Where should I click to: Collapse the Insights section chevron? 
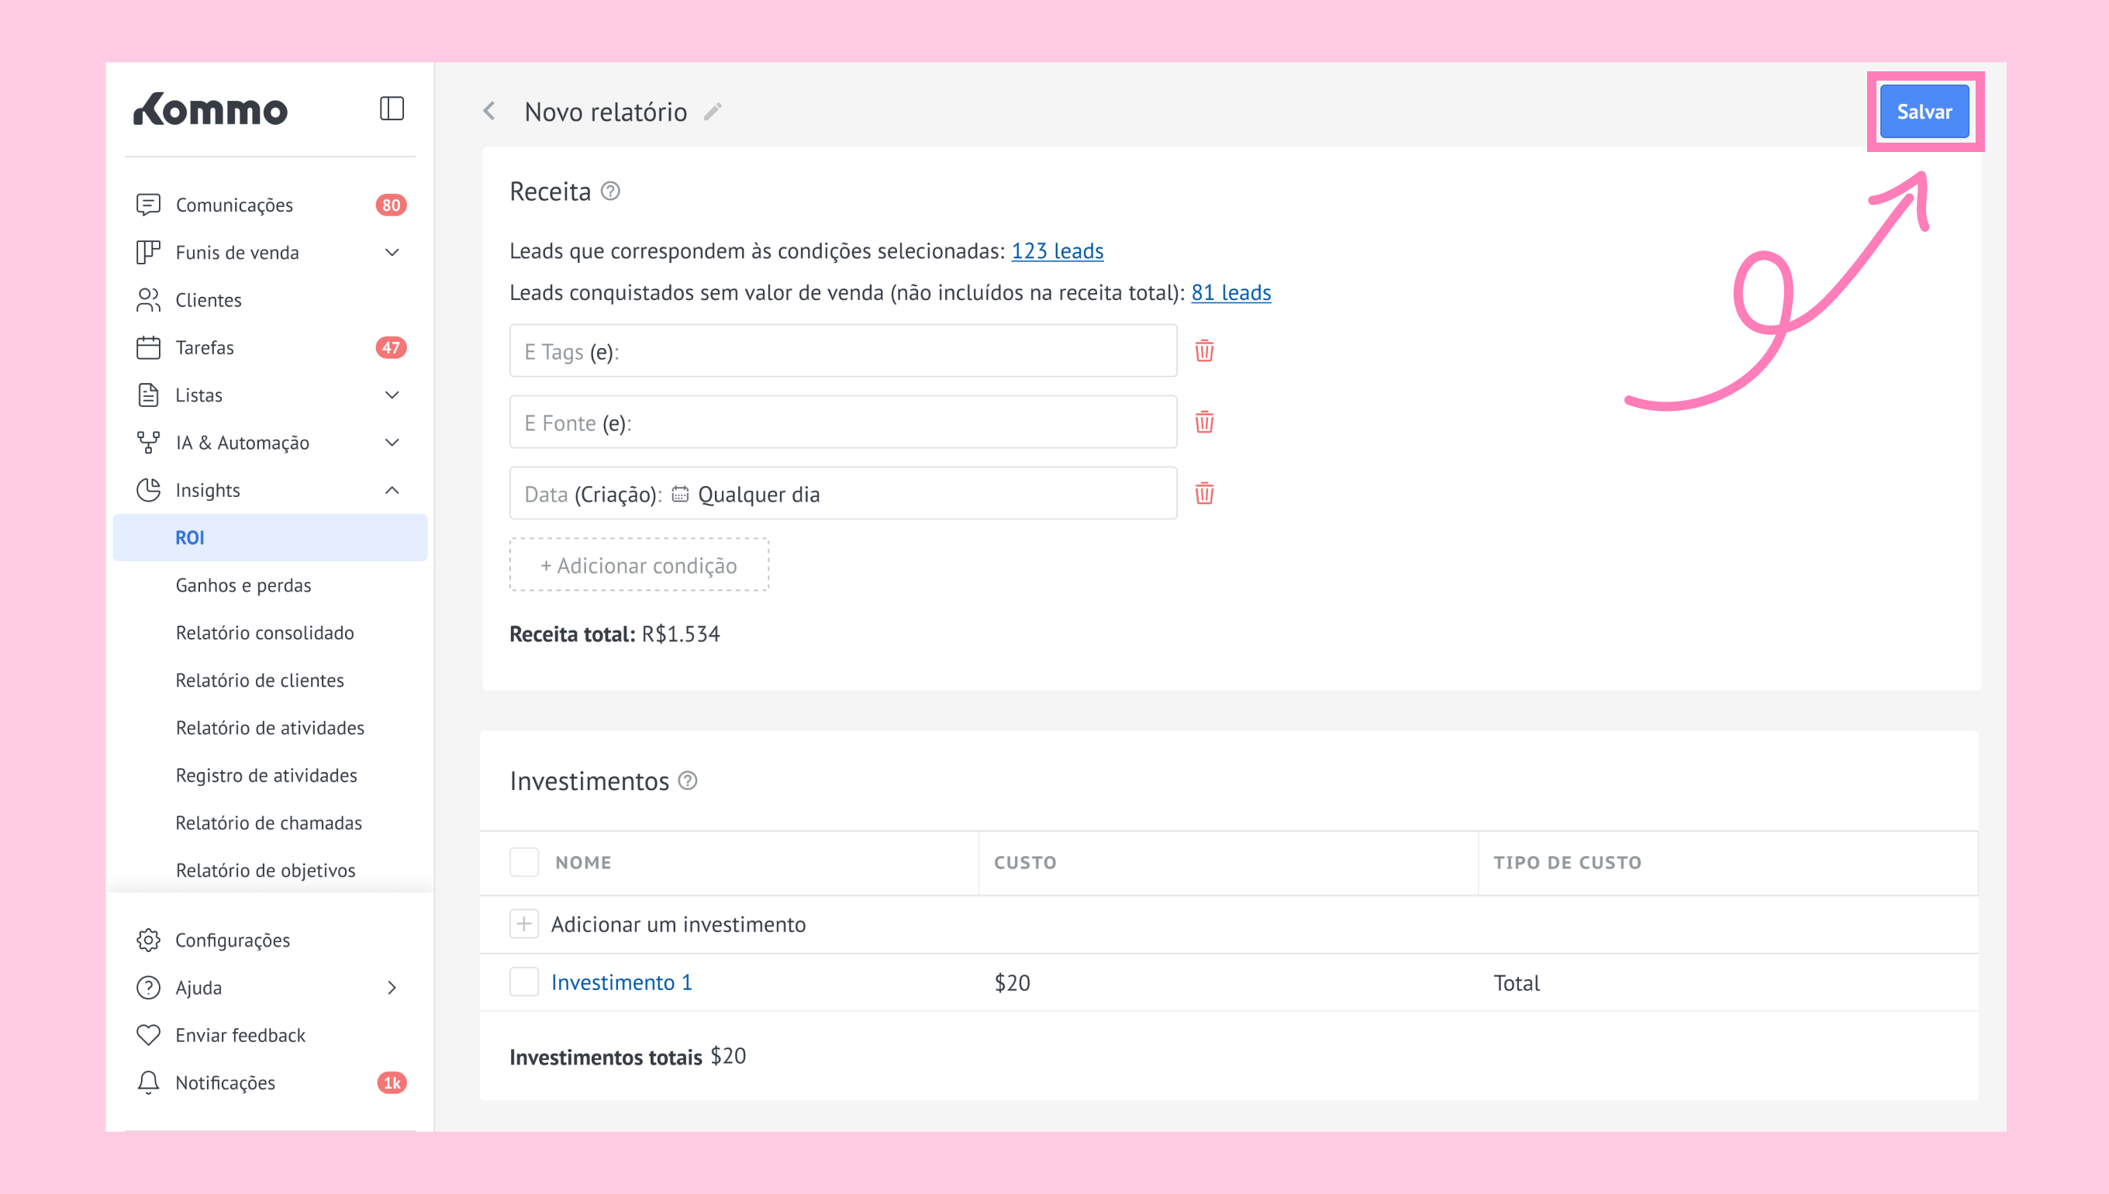[392, 490]
